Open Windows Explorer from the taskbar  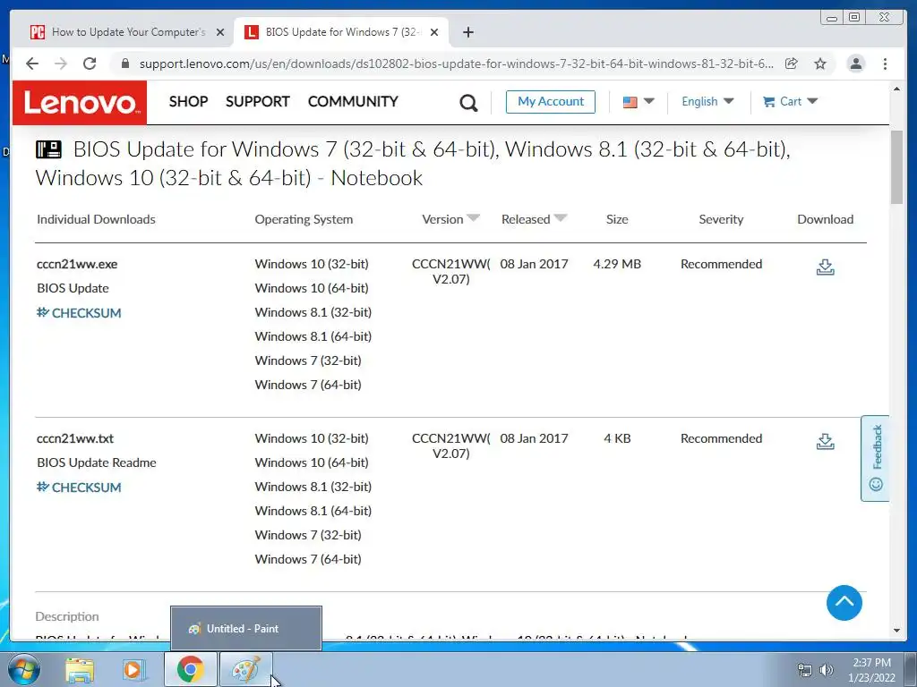pos(80,670)
